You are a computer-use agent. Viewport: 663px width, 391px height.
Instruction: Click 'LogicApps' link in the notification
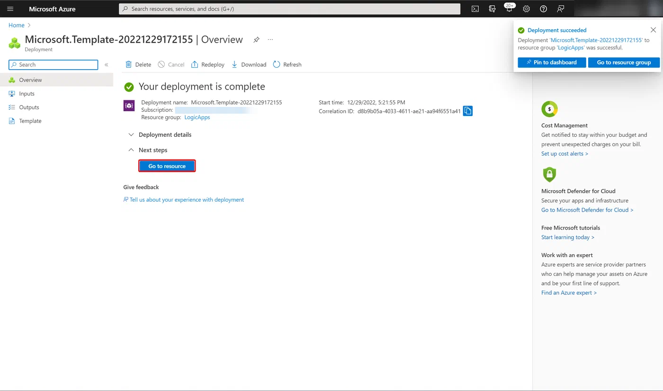(571, 48)
